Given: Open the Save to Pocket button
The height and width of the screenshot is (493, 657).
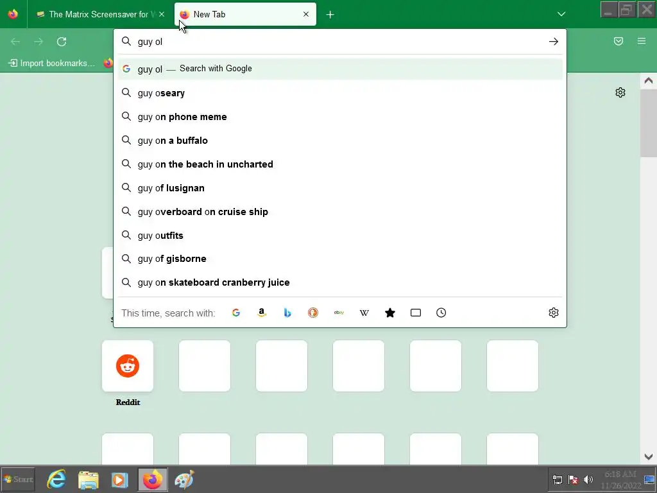Looking at the screenshot, I should pyautogui.click(x=619, y=41).
